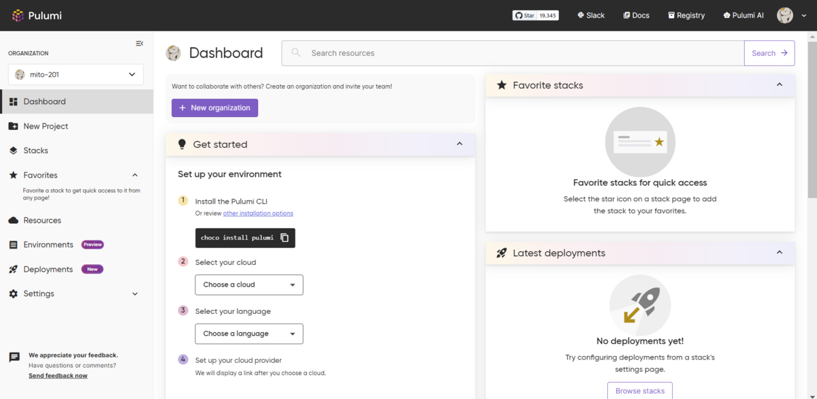Screen dimensions: 817x399
Task: Click the choco install pulumi code text
Action: tap(237, 238)
